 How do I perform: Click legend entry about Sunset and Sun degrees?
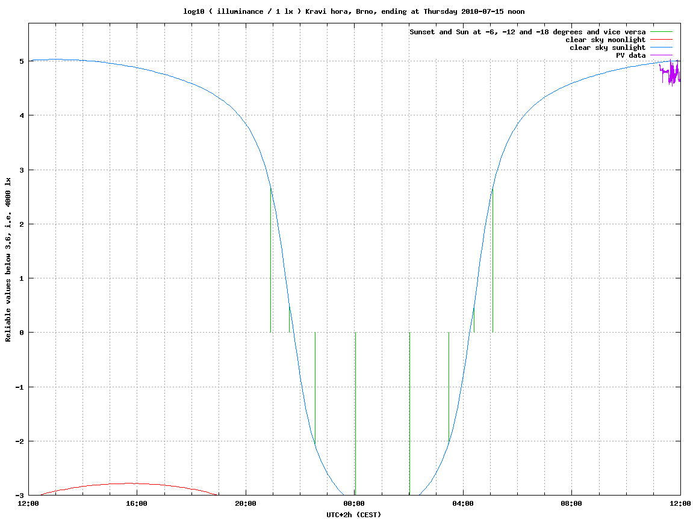coord(527,32)
